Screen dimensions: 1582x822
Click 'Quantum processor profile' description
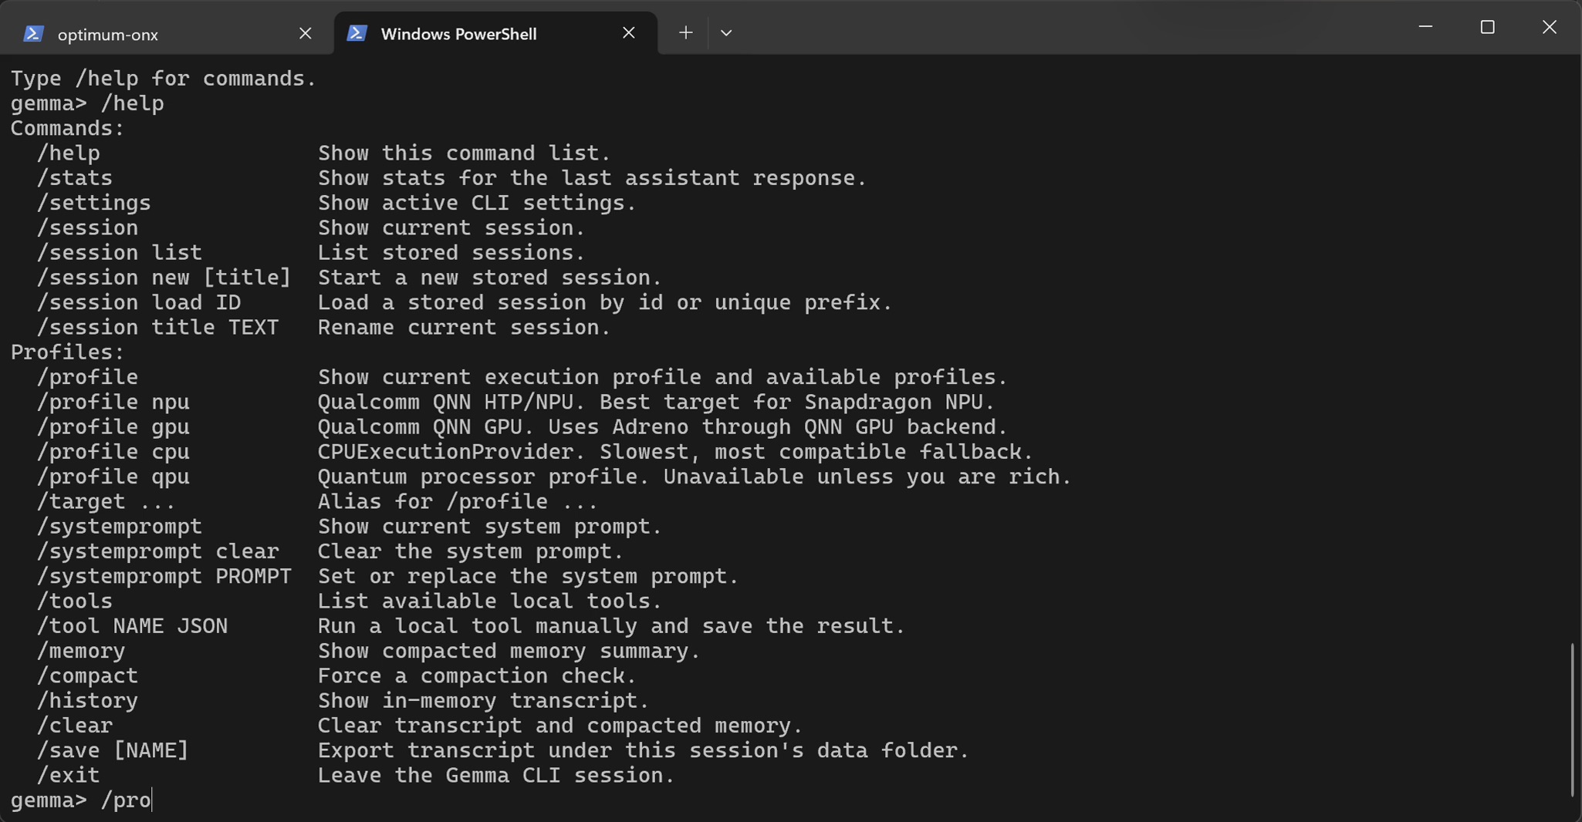pyautogui.click(x=695, y=477)
